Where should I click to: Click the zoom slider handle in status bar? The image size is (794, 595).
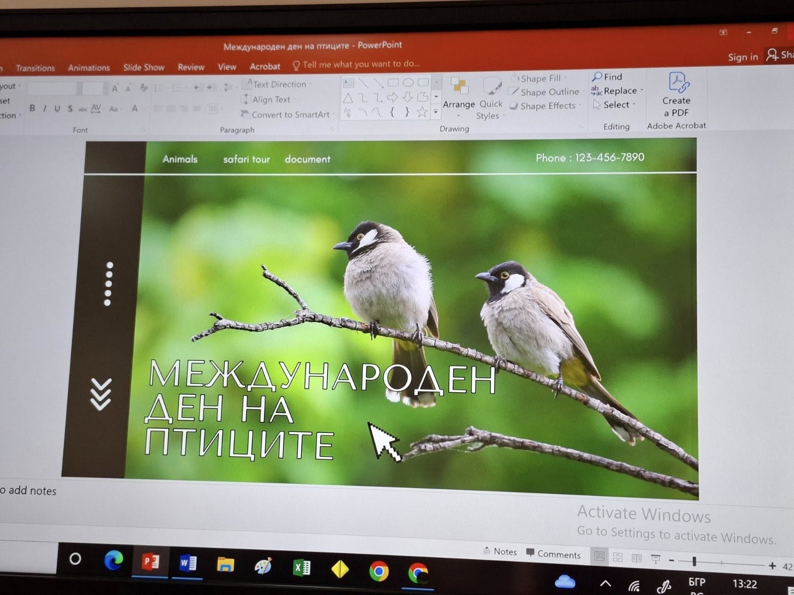tap(694, 561)
